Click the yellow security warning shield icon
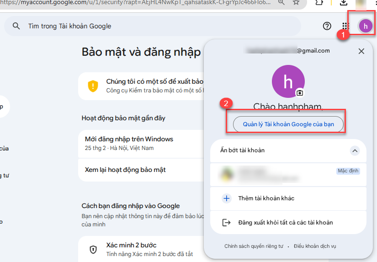Image resolution: width=377 pixels, height=262 pixels. pyautogui.click(x=93, y=86)
